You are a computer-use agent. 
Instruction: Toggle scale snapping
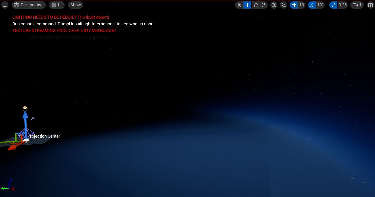pos(333,5)
